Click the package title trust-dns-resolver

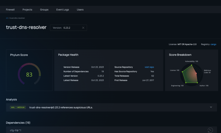[x=26, y=27]
